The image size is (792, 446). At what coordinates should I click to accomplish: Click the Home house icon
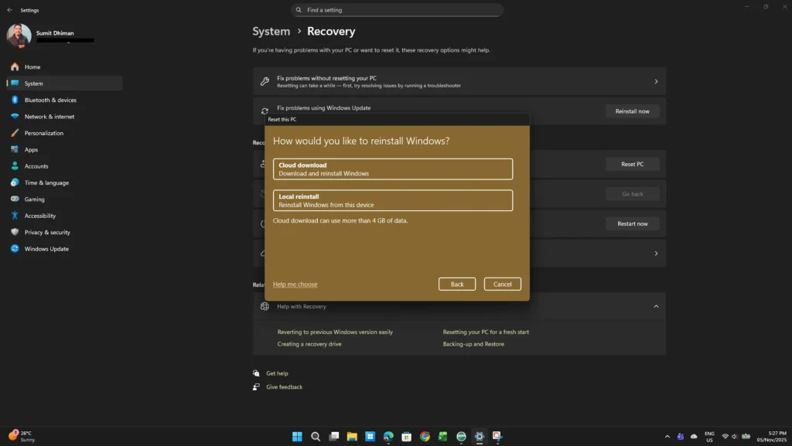coord(15,66)
